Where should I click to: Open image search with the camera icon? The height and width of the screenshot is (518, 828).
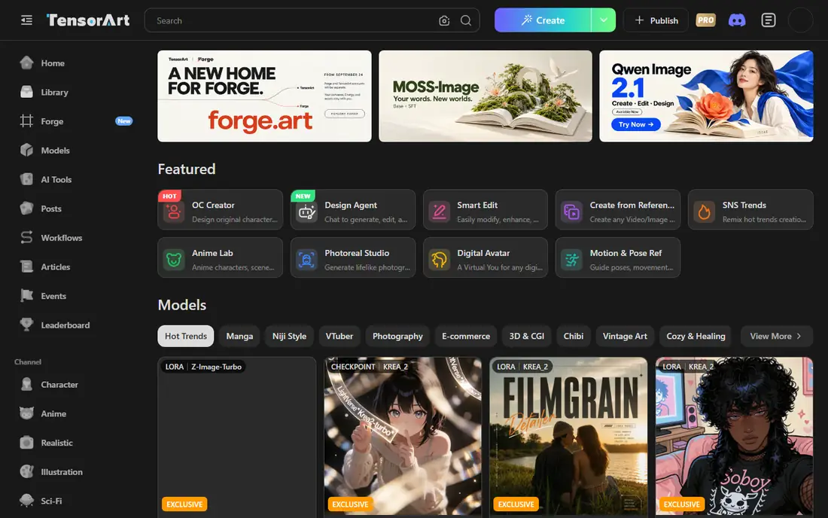pos(444,20)
